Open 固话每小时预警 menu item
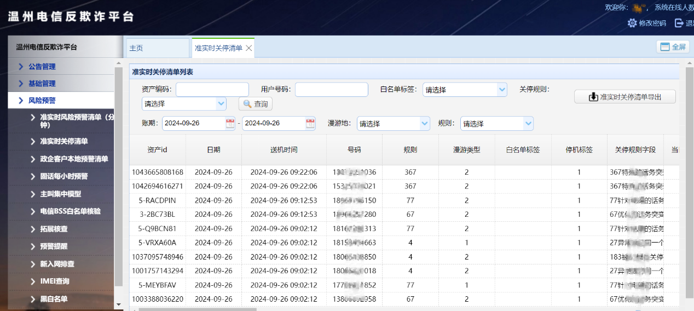The height and width of the screenshot is (311, 694). click(x=61, y=176)
